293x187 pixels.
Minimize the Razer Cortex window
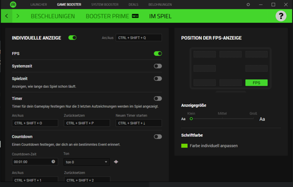[261, 4]
